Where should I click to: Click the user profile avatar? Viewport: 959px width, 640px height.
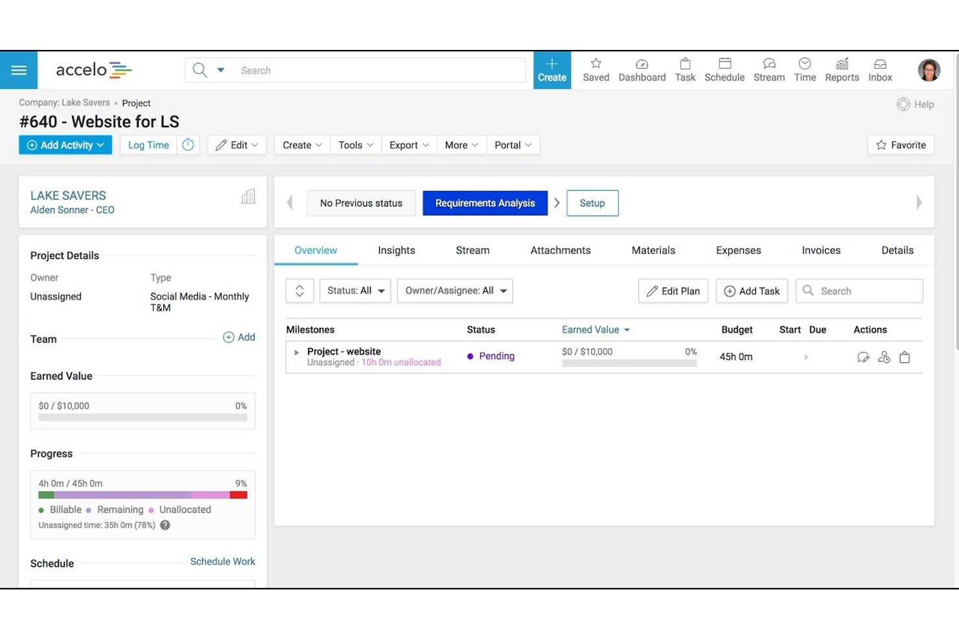click(x=929, y=70)
